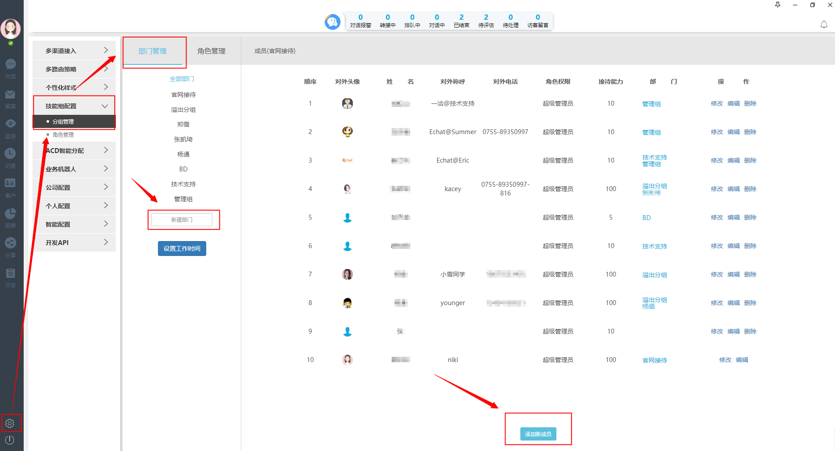Expand the 多路由策略 menu
The width and height of the screenshot is (835, 451).
74,69
